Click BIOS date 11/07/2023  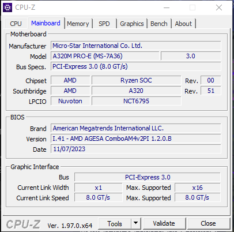(136, 149)
